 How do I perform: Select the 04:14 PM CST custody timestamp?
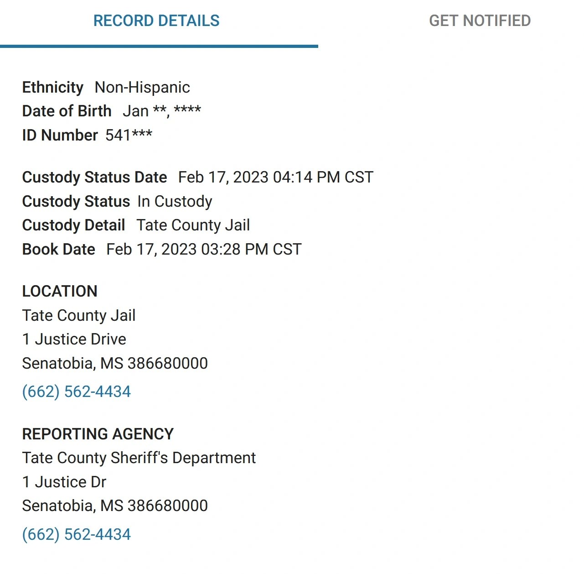point(276,177)
